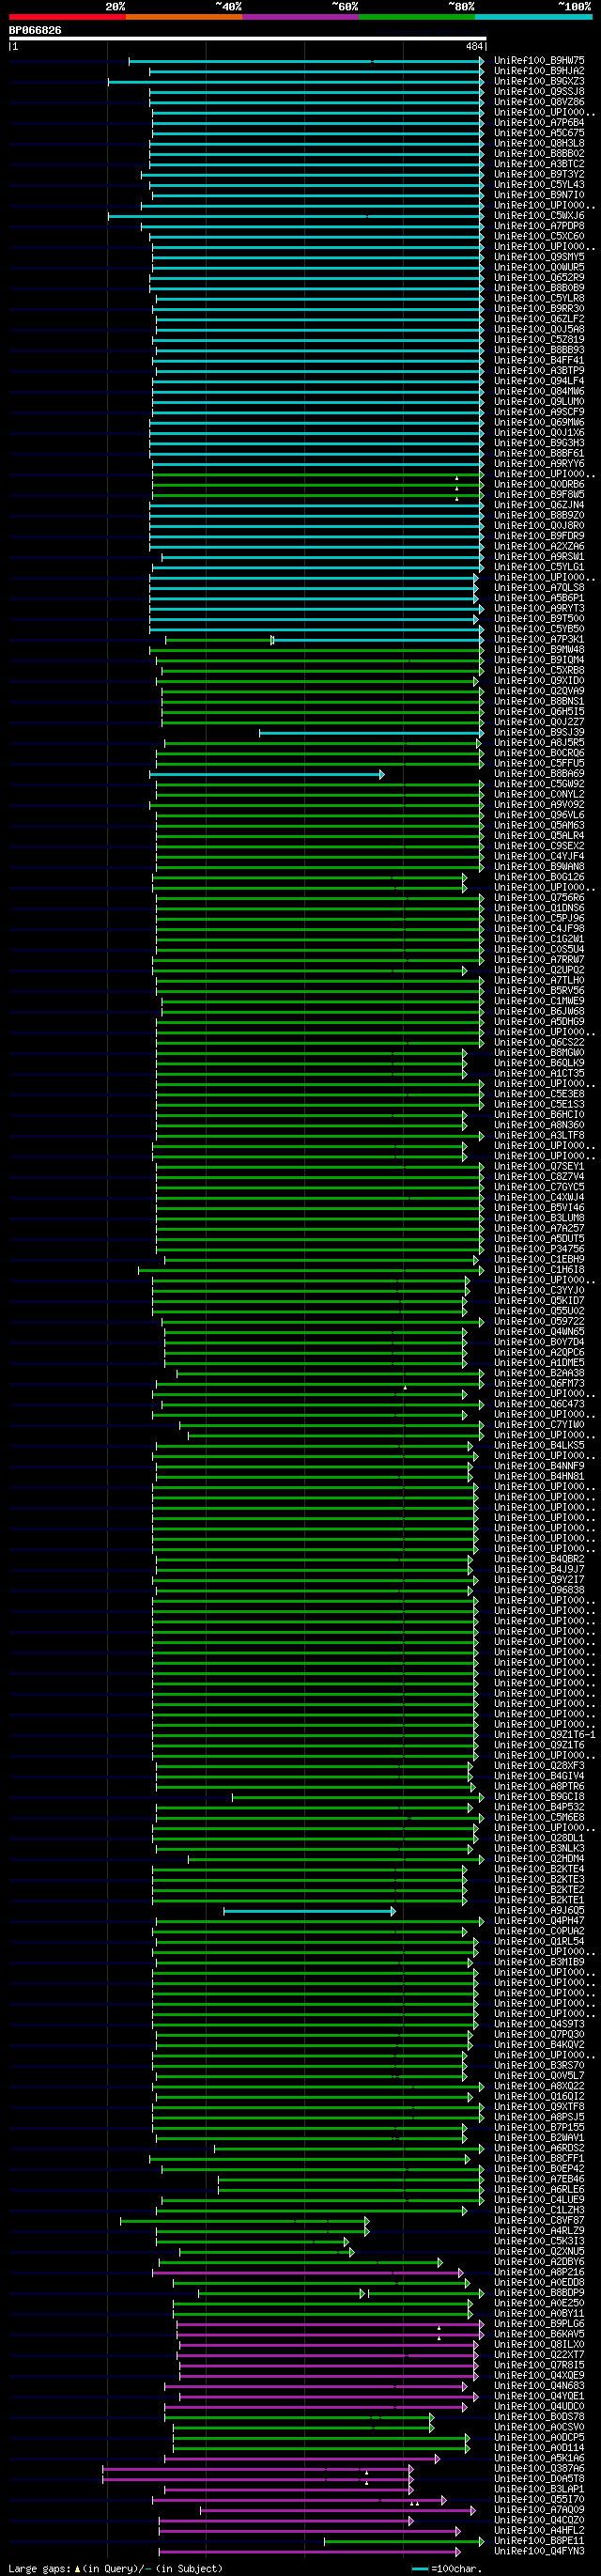Click the query end position 484
Screen dimensions: 601x2576
(x=474, y=47)
